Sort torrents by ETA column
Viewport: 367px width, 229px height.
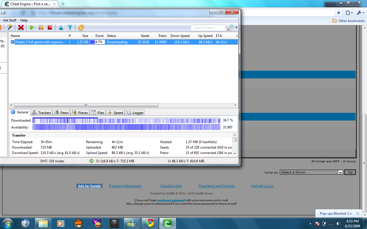pyautogui.click(x=221, y=36)
